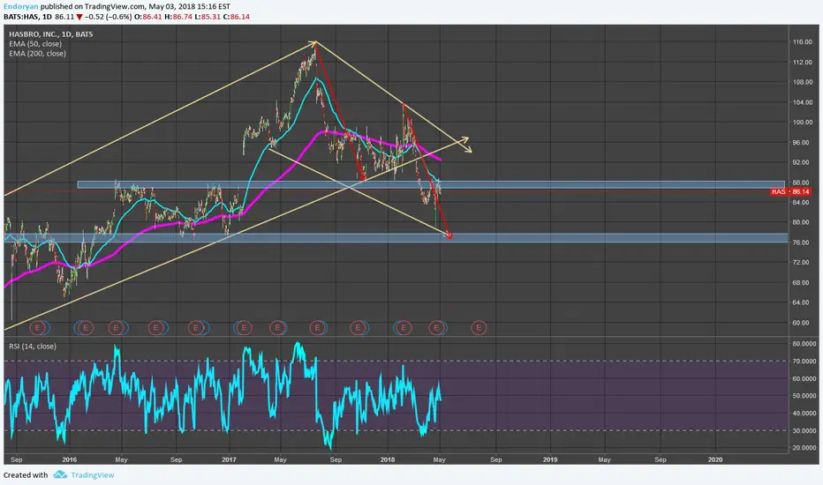The width and height of the screenshot is (823, 485).
Task: Click the 2016 label on time axis
Action: coord(69,459)
